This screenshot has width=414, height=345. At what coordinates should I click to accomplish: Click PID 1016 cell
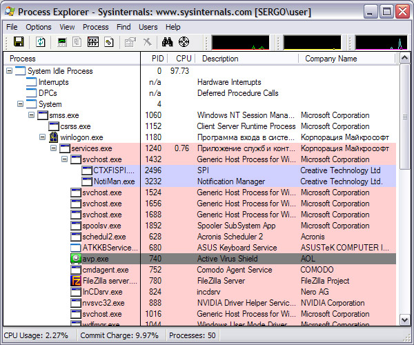[153, 314]
